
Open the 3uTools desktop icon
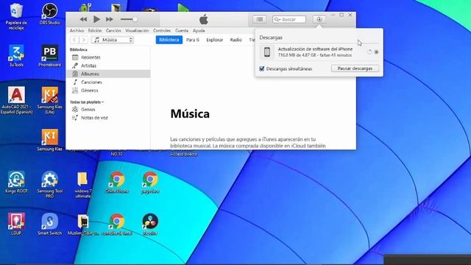16,56
